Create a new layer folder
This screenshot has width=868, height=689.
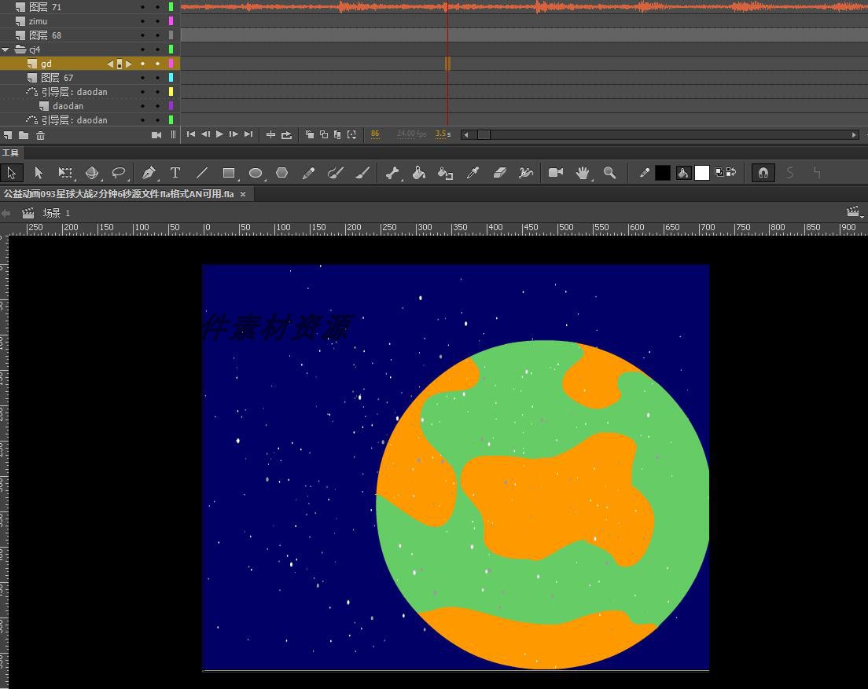tap(24, 135)
